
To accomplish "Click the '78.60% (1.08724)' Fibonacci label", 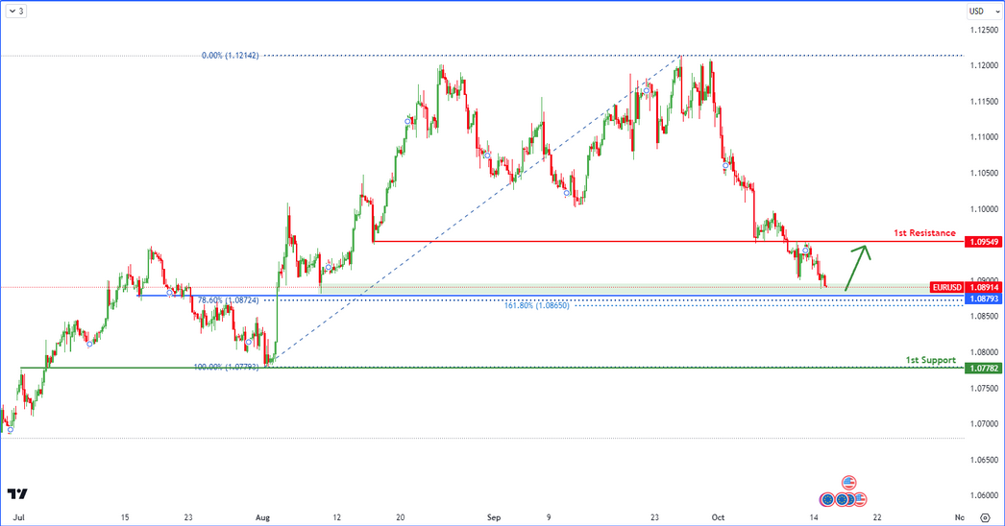I will click(x=228, y=299).
